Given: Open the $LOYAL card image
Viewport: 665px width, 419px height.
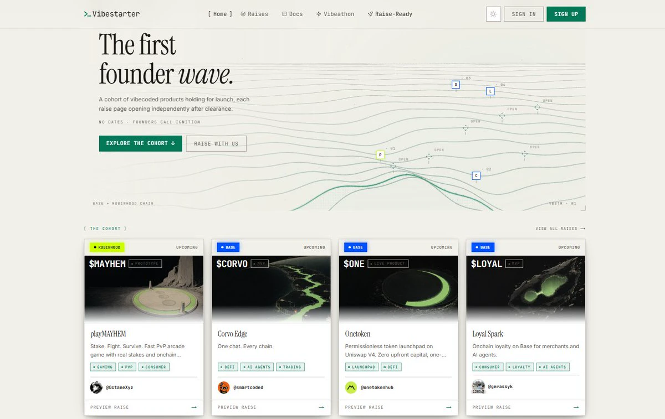Looking at the screenshot, I should 526,289.
